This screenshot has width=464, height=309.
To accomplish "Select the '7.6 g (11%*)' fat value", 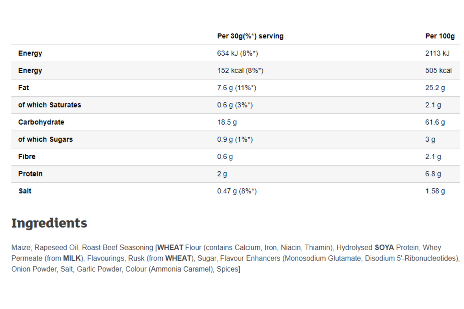I will pyautogui.click(x=236, y=88).
